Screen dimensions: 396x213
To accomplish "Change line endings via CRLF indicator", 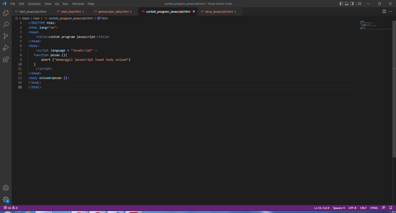I will (363, 208).
